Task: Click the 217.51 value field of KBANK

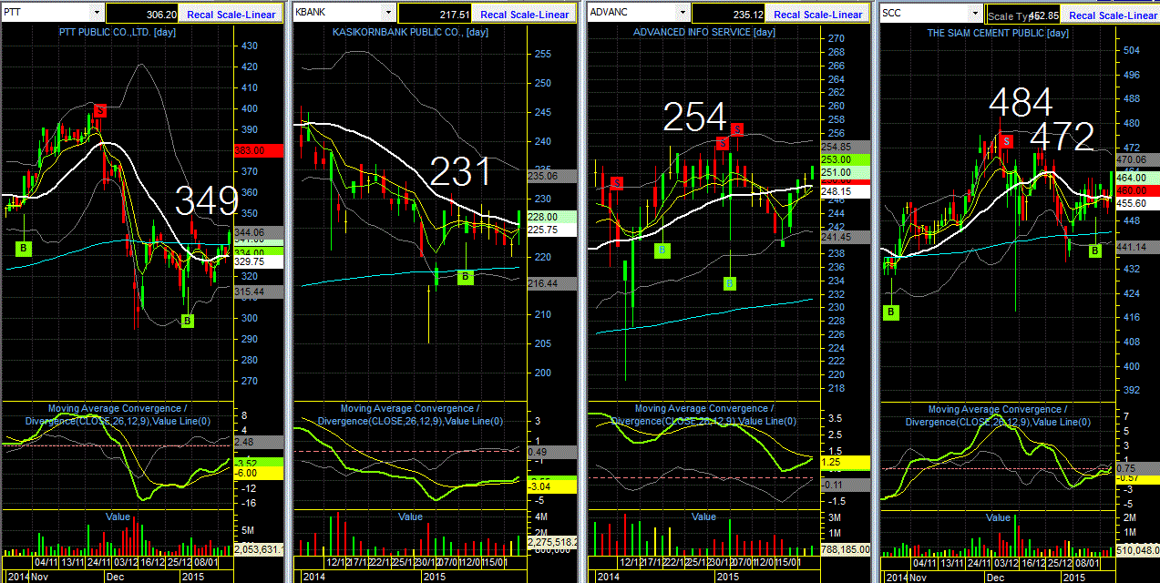Action: [x=436, y=15]
